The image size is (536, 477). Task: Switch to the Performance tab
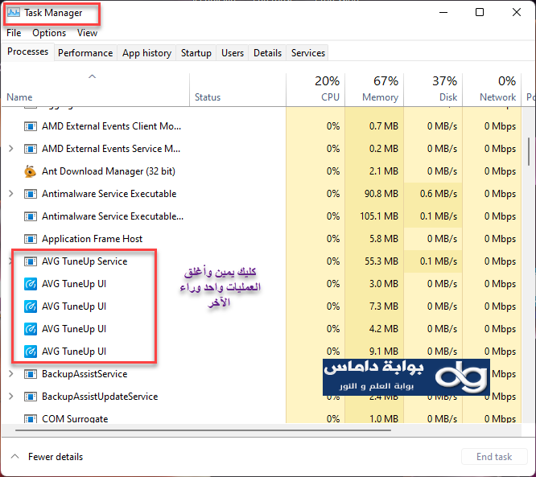coord(85,53)
